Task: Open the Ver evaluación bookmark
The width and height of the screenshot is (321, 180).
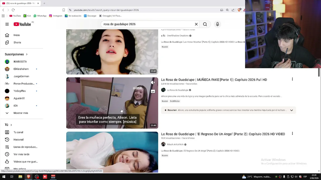Action: click(x=73, y=16)
